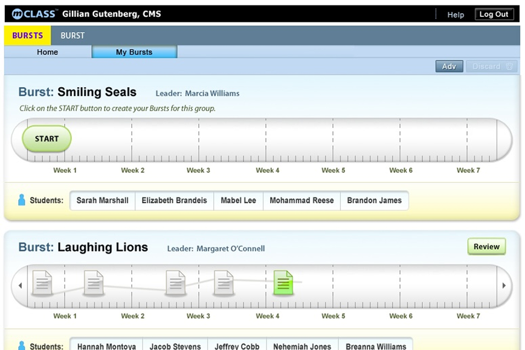Switch to the BURSTS tab
The width and height of the screenshot is (525, 350).
[x=27, y=36]
